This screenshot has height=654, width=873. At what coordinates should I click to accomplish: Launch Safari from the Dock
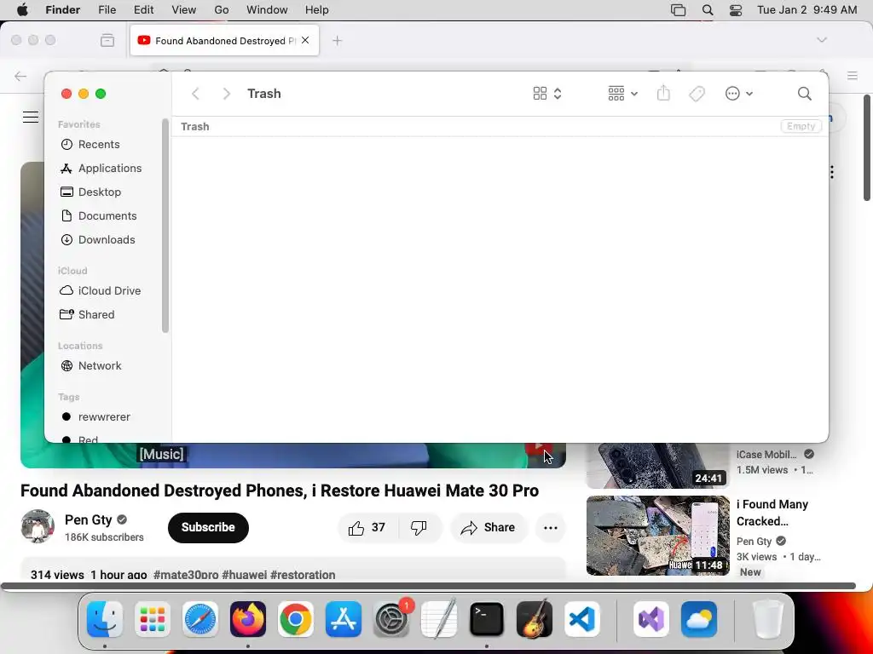(x=200, y=619)
